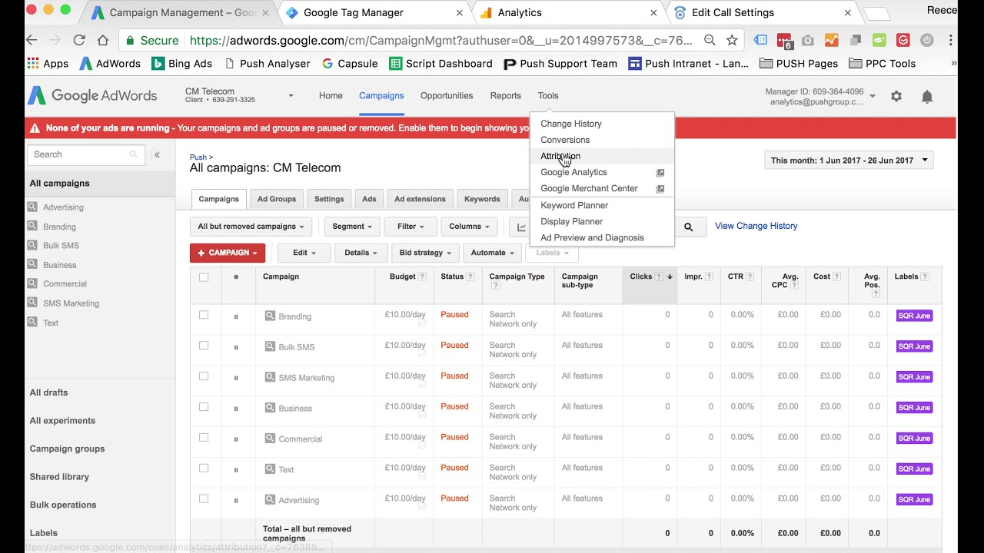Open the Edit dropdown
The height and width of the screenshot is (553, 984).
pos(304,253)
